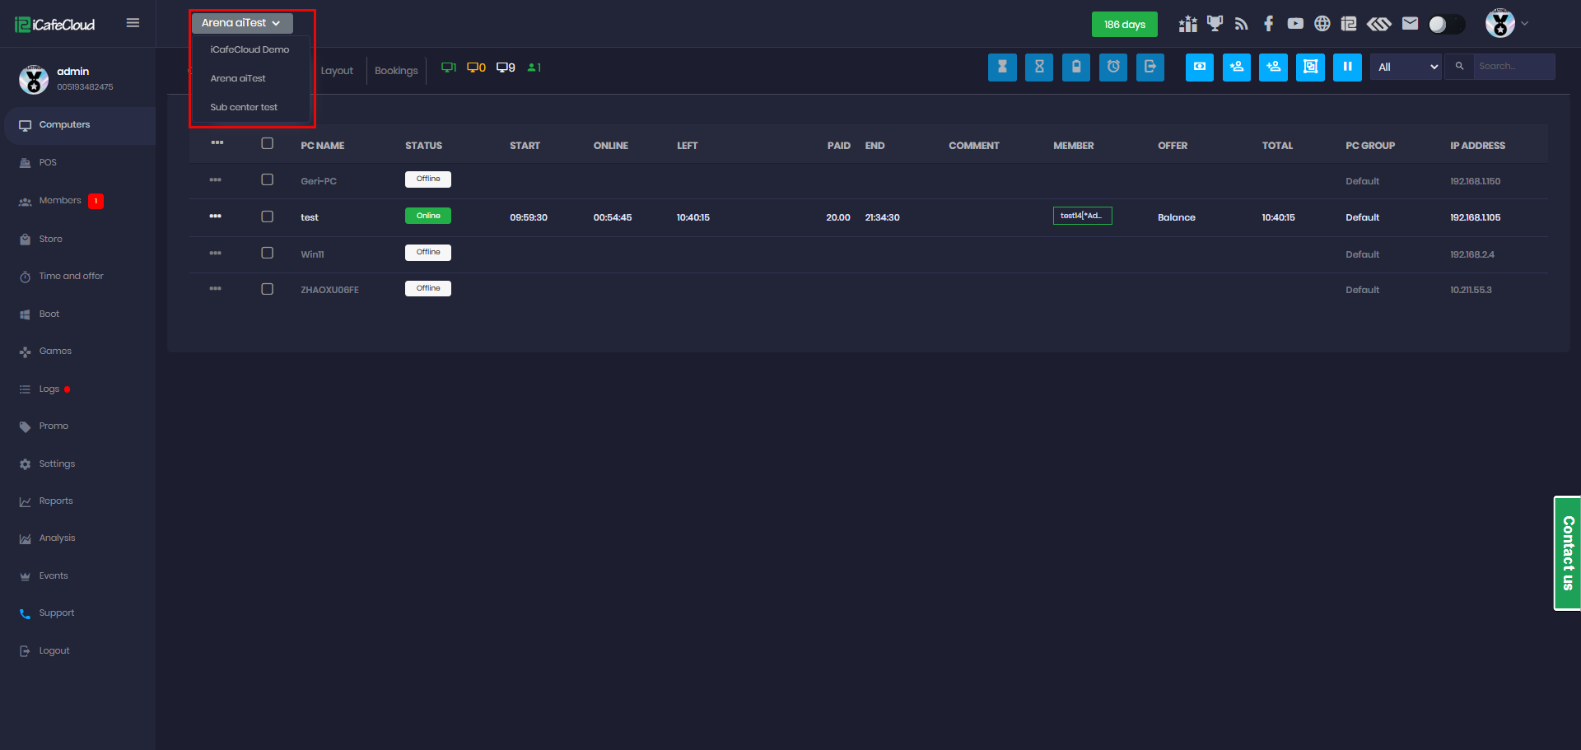Image resolution: width=1581 pixels, height=750 pixels.
Task: Collapse the Arena aiTest center dropdown
Action: pos(241,23)
